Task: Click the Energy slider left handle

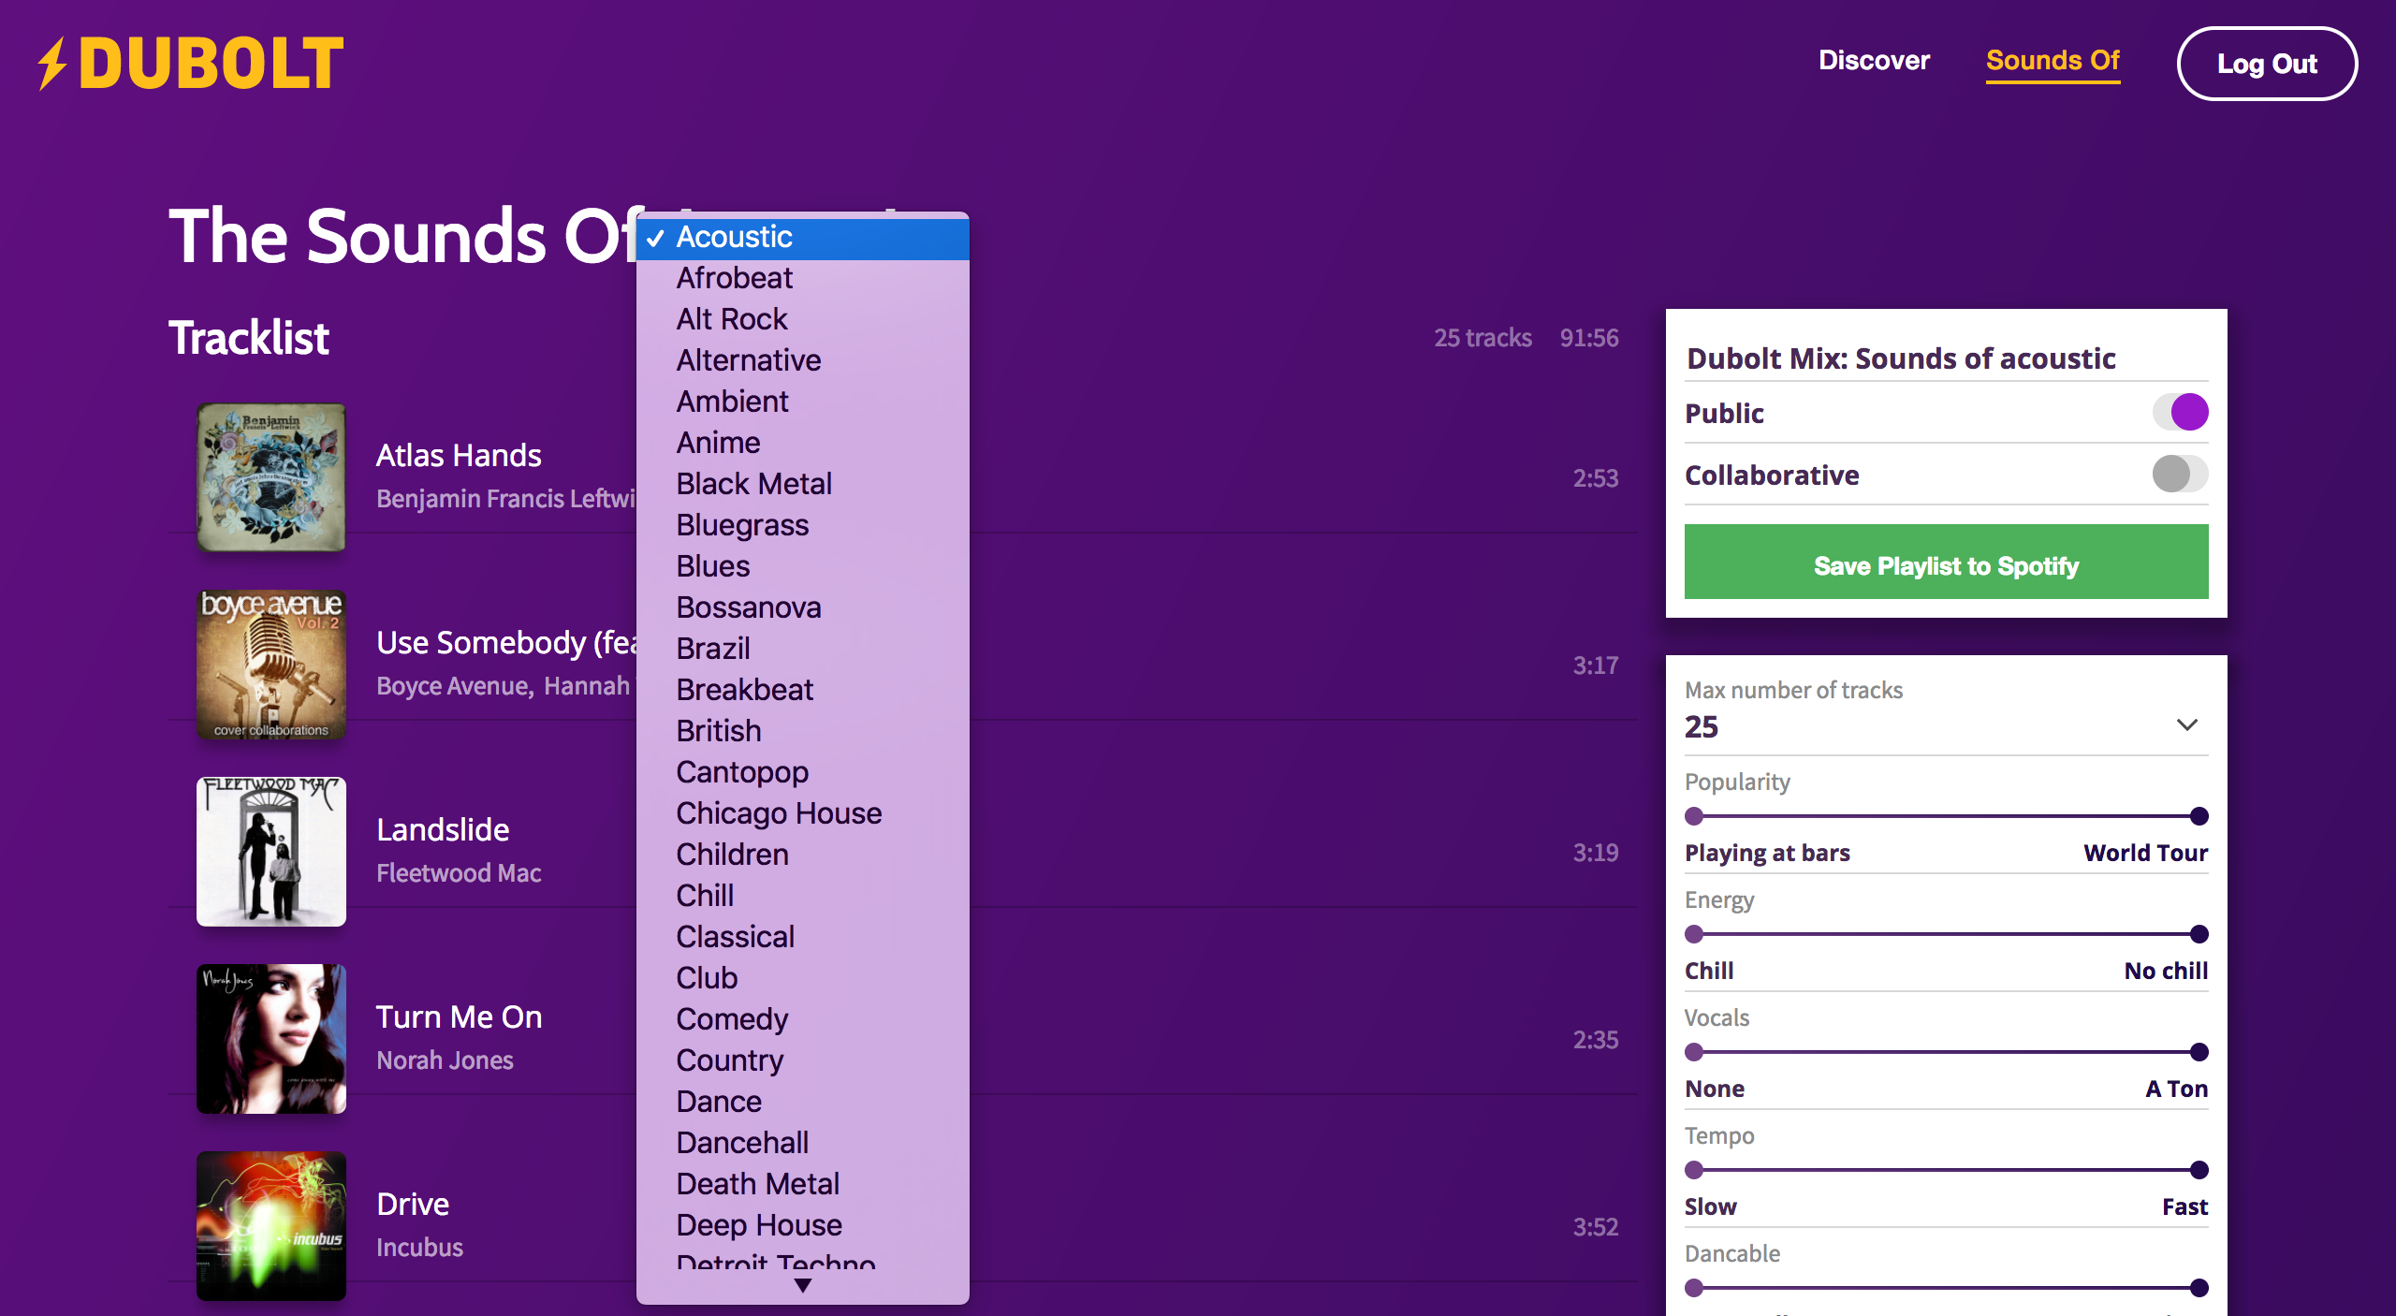Action: [x=1694, y=934]
